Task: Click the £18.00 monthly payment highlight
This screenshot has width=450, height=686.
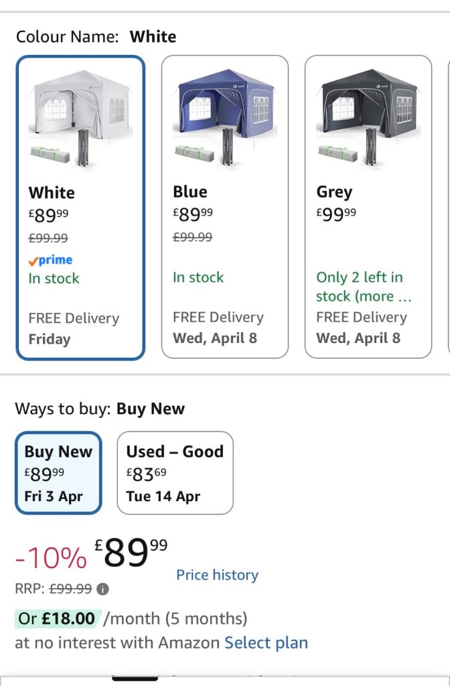Action: pos(58,618)
